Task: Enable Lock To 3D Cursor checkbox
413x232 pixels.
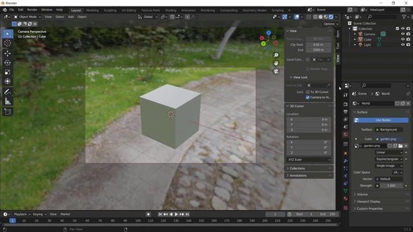Action: (307, 92)
